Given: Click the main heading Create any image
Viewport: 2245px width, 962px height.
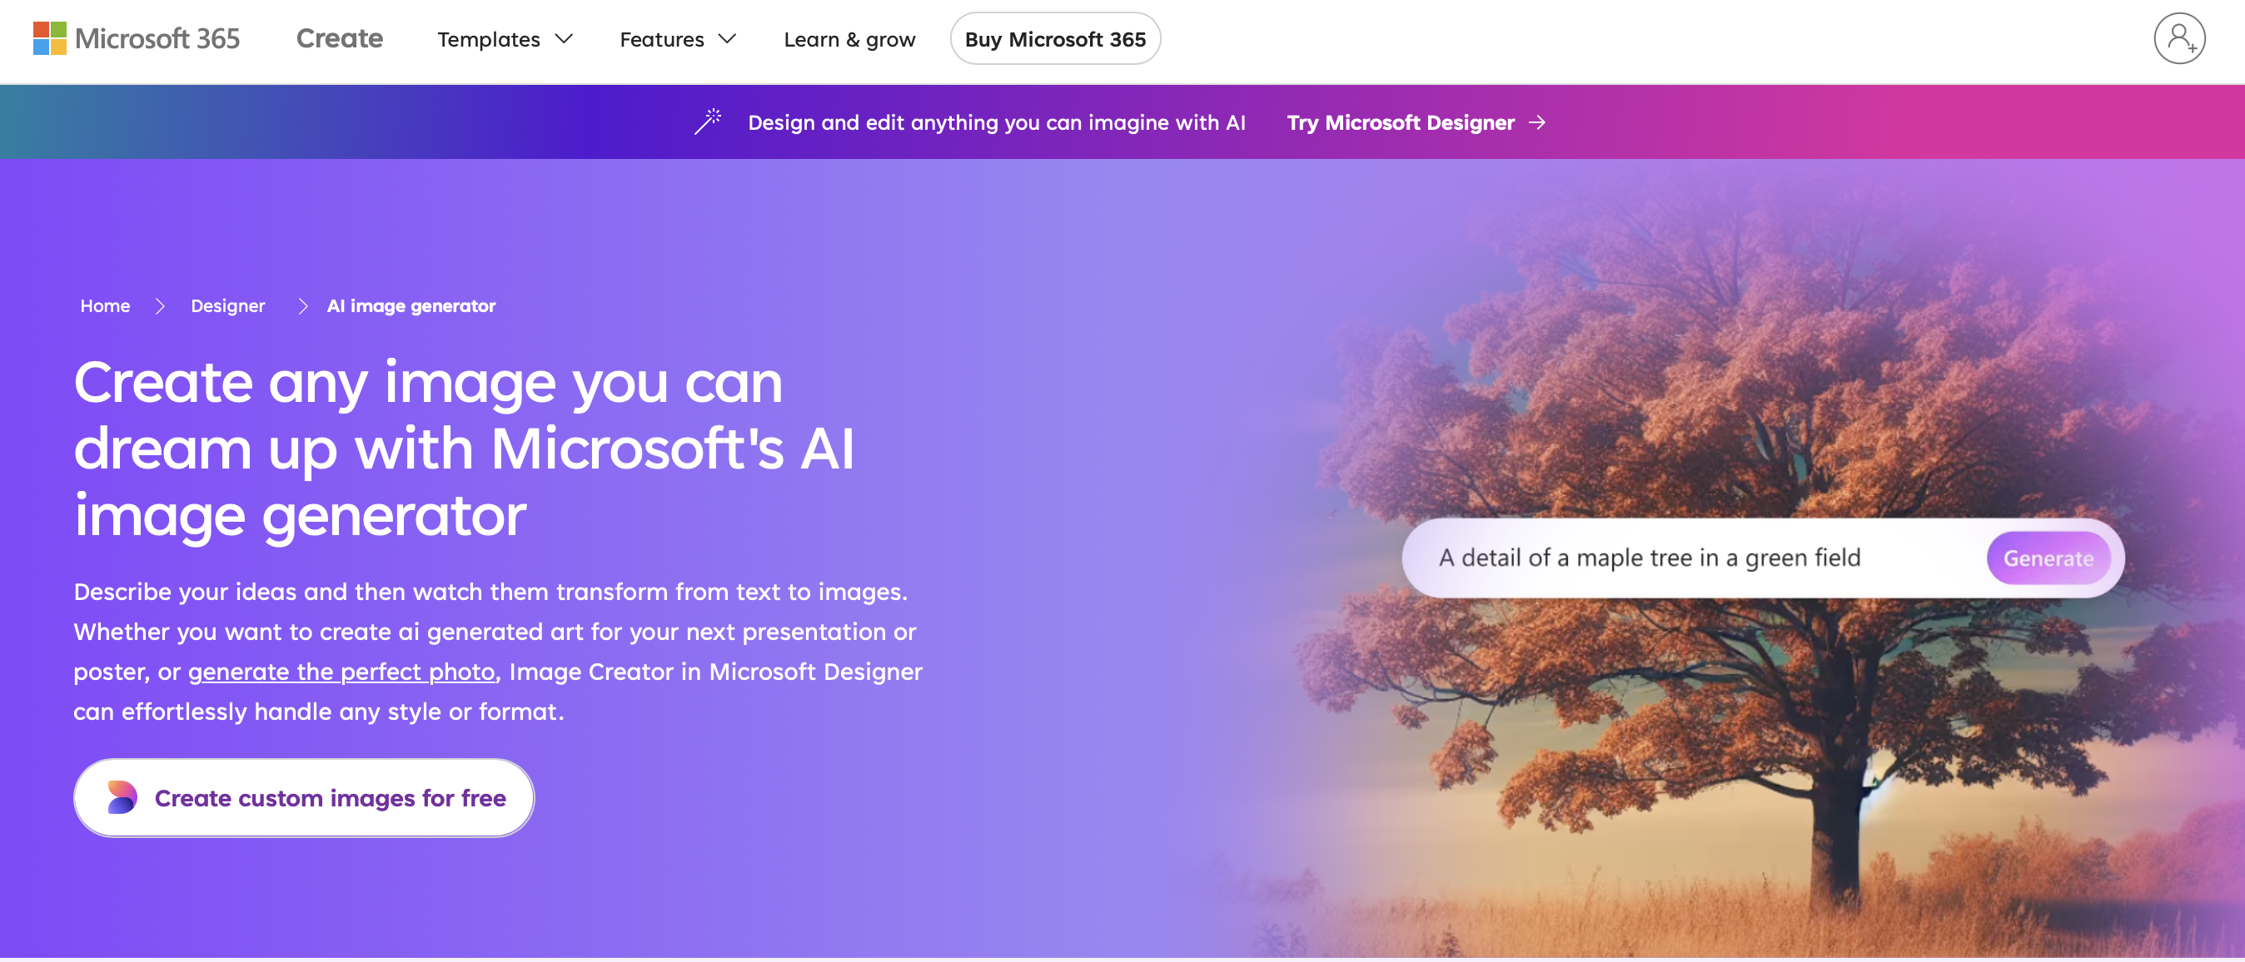Looking at the screenshot, I should pyautogui.click(x=465, y=449).
